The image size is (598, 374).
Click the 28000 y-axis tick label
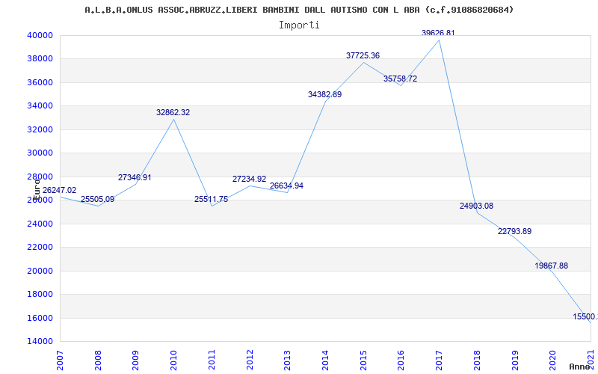coord(40,177)
